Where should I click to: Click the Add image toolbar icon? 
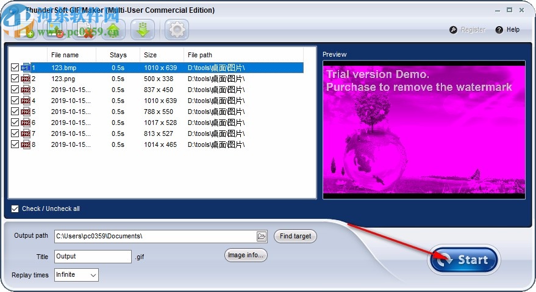(x=24, y=30)
